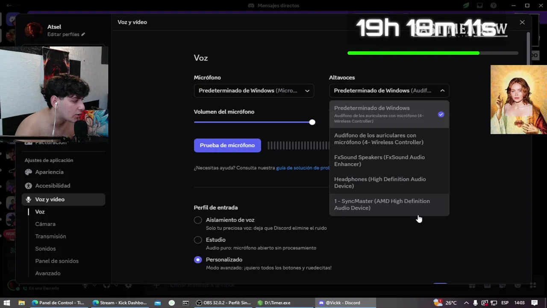This screenshot has height=308, width=547.
Task: Go to the Voz subsection
Action: [x=40, y=212]
